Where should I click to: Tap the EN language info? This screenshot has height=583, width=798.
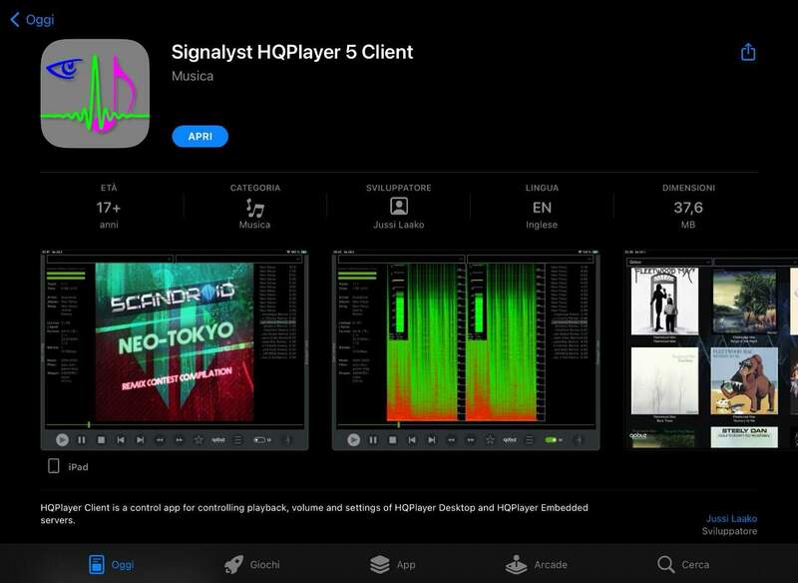(x=542, y=207)
